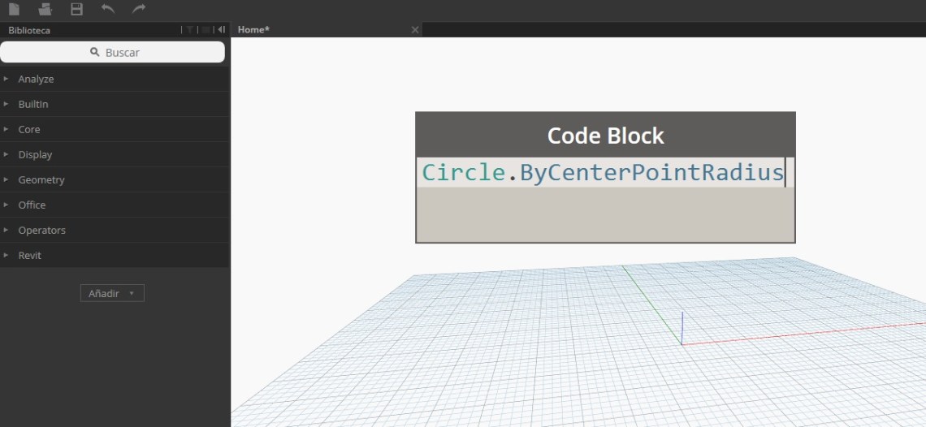Click the Buscar search field
This screenshot has width=926, height=427.
click(112, 52)
